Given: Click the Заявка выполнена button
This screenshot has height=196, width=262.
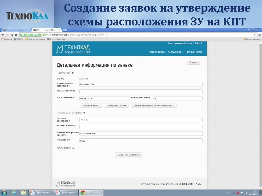Looking at the screenshot, I should 117,106.
